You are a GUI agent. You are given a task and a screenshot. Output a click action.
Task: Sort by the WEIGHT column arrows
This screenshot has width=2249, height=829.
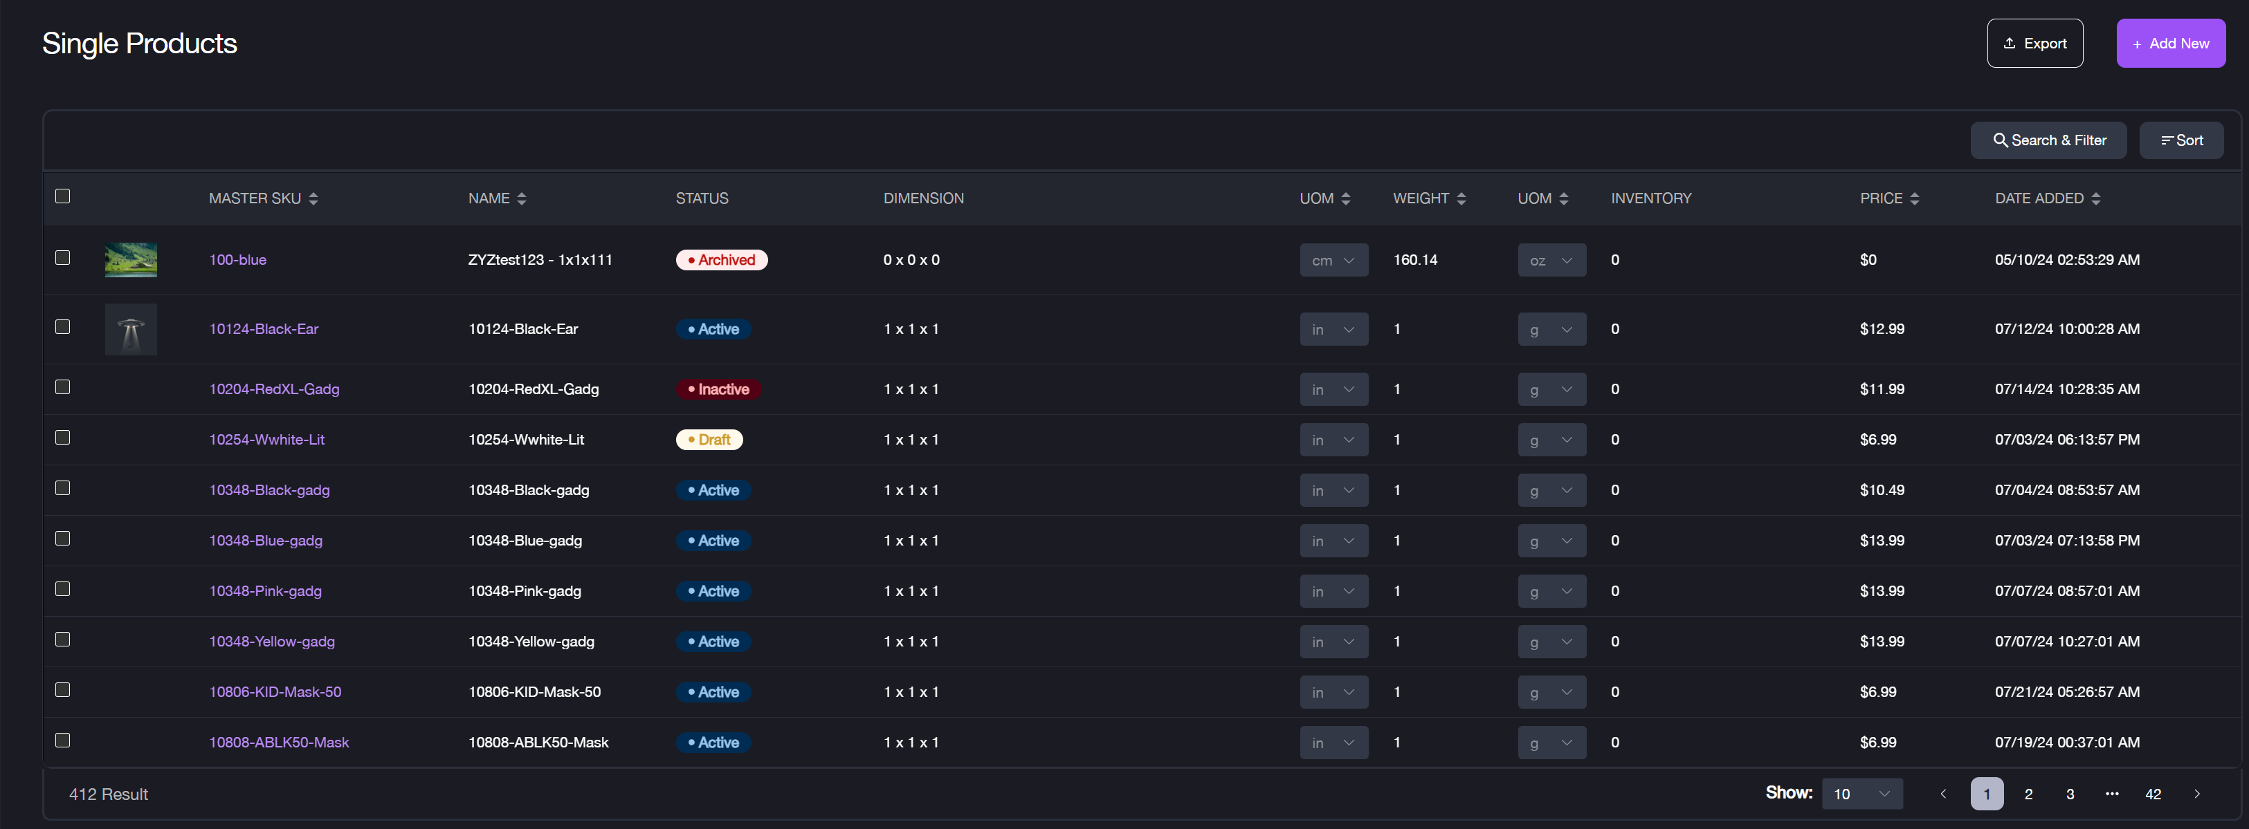(1461, 199)
